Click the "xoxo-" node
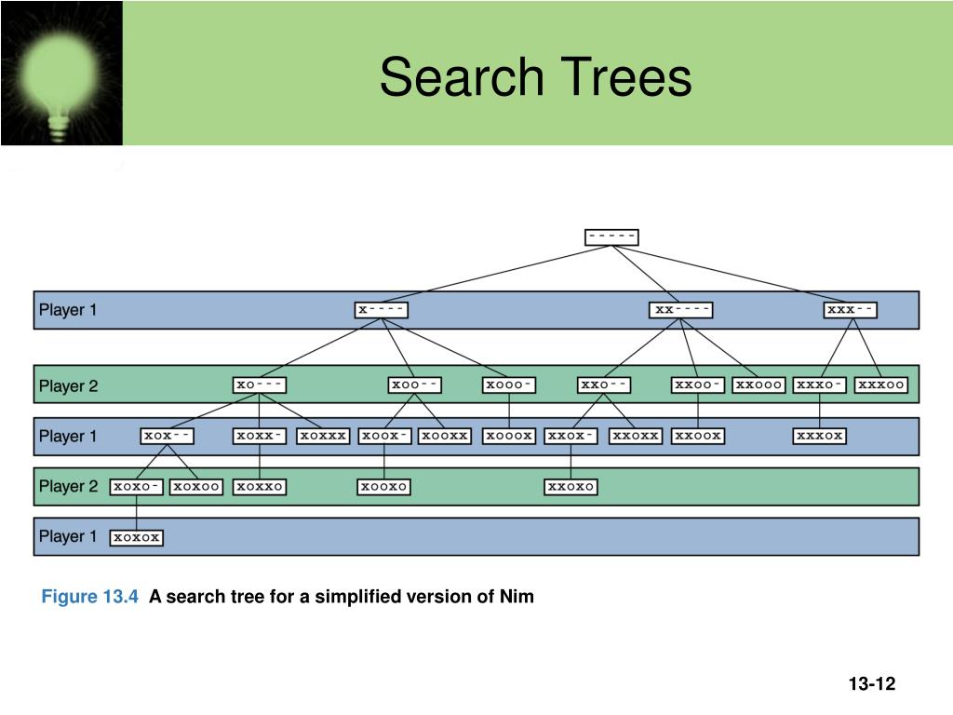 (x=136, y=487)
